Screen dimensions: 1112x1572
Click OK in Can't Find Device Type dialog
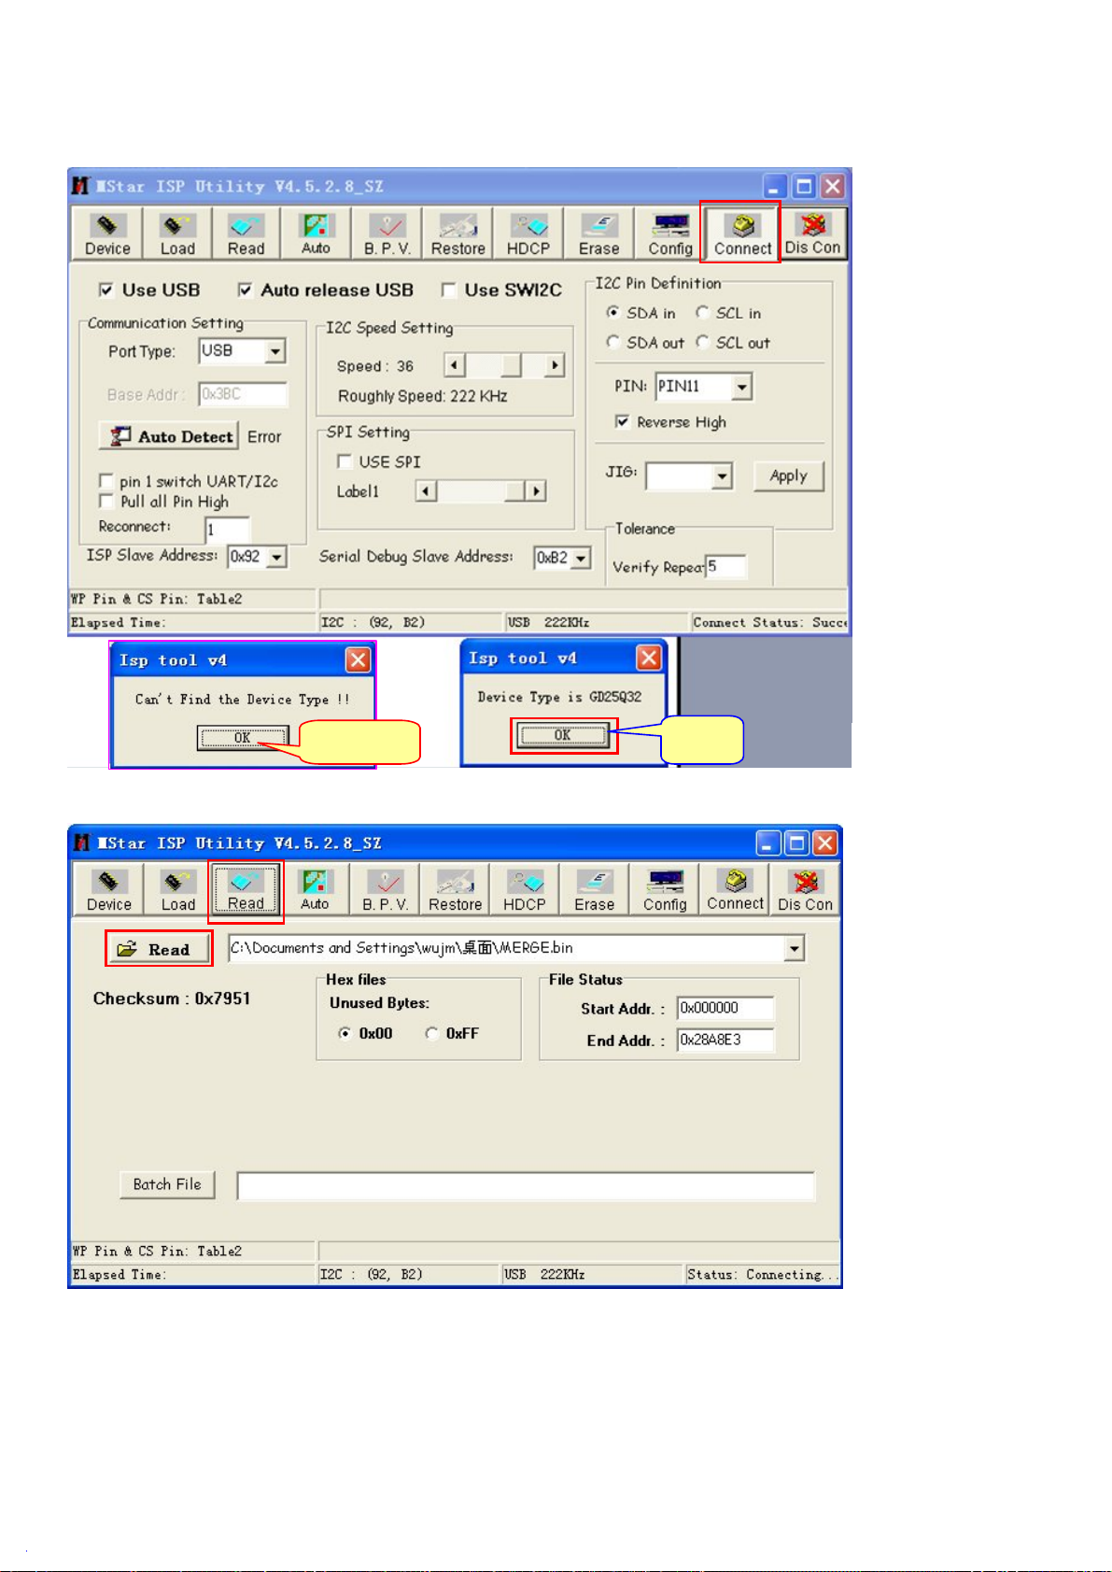point(242,738)
